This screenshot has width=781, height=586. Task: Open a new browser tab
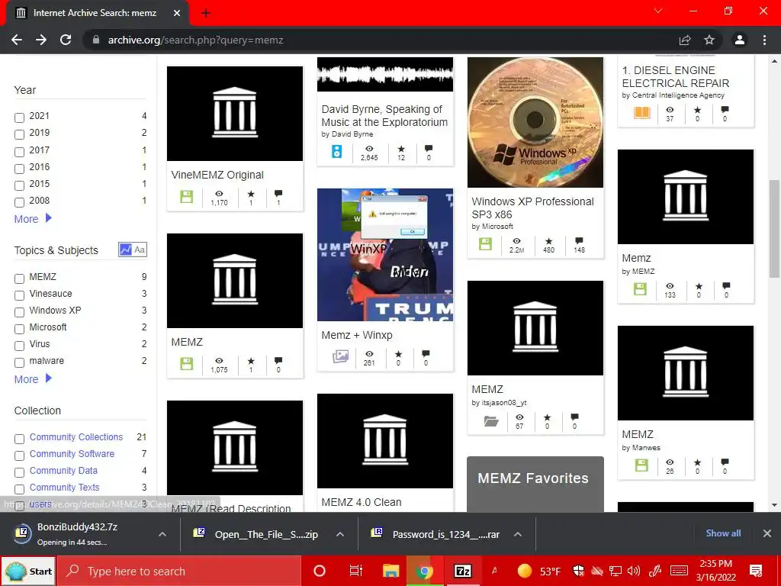(206, 14)
